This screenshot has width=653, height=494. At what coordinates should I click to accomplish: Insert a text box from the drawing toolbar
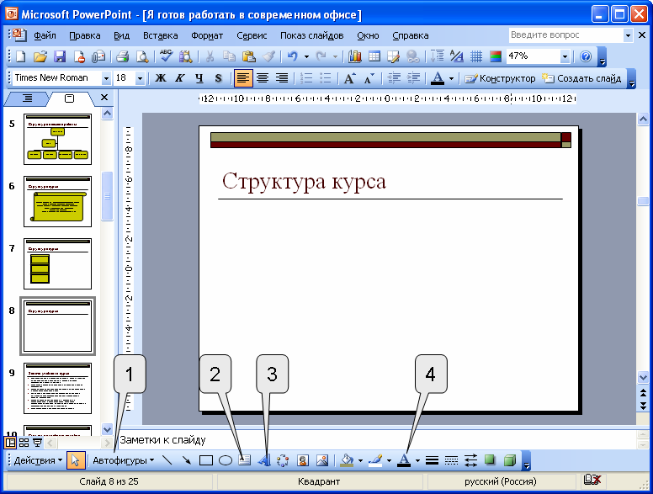coord(245,460)
